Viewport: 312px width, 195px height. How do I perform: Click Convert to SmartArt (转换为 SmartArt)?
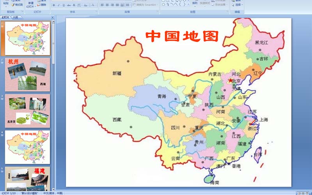[x=145, y=5]
